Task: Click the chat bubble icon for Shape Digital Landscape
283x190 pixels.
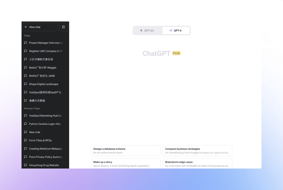Action: tap(26, 84)
